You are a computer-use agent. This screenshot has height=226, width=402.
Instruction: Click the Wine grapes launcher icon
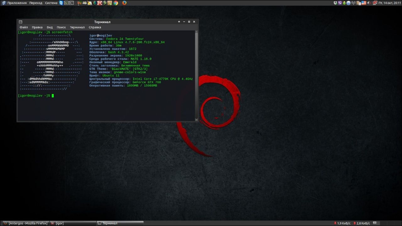pos(80,3)
